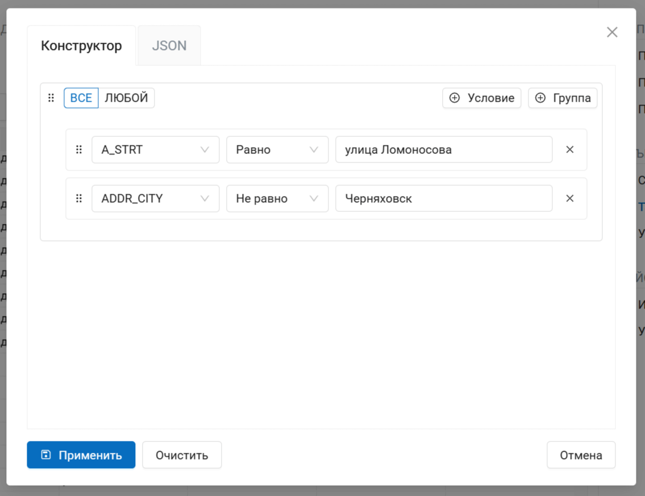Open the A_STRT field dropdown
This screenshot has width=645, height=496.
[x=155, y=149]
